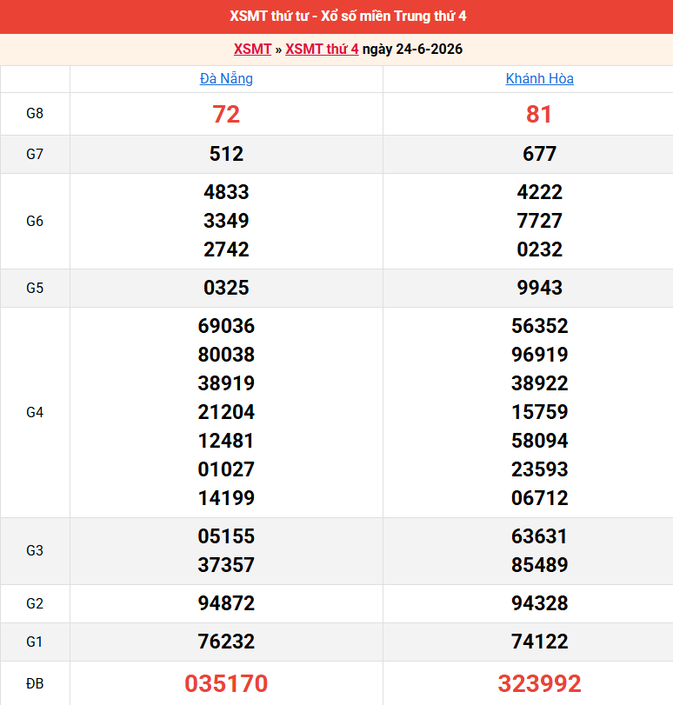Viewport: 673px width, 705px height.
Task: Select G6 number 2742
Action: pyautogui.click(x=226, y=250)
